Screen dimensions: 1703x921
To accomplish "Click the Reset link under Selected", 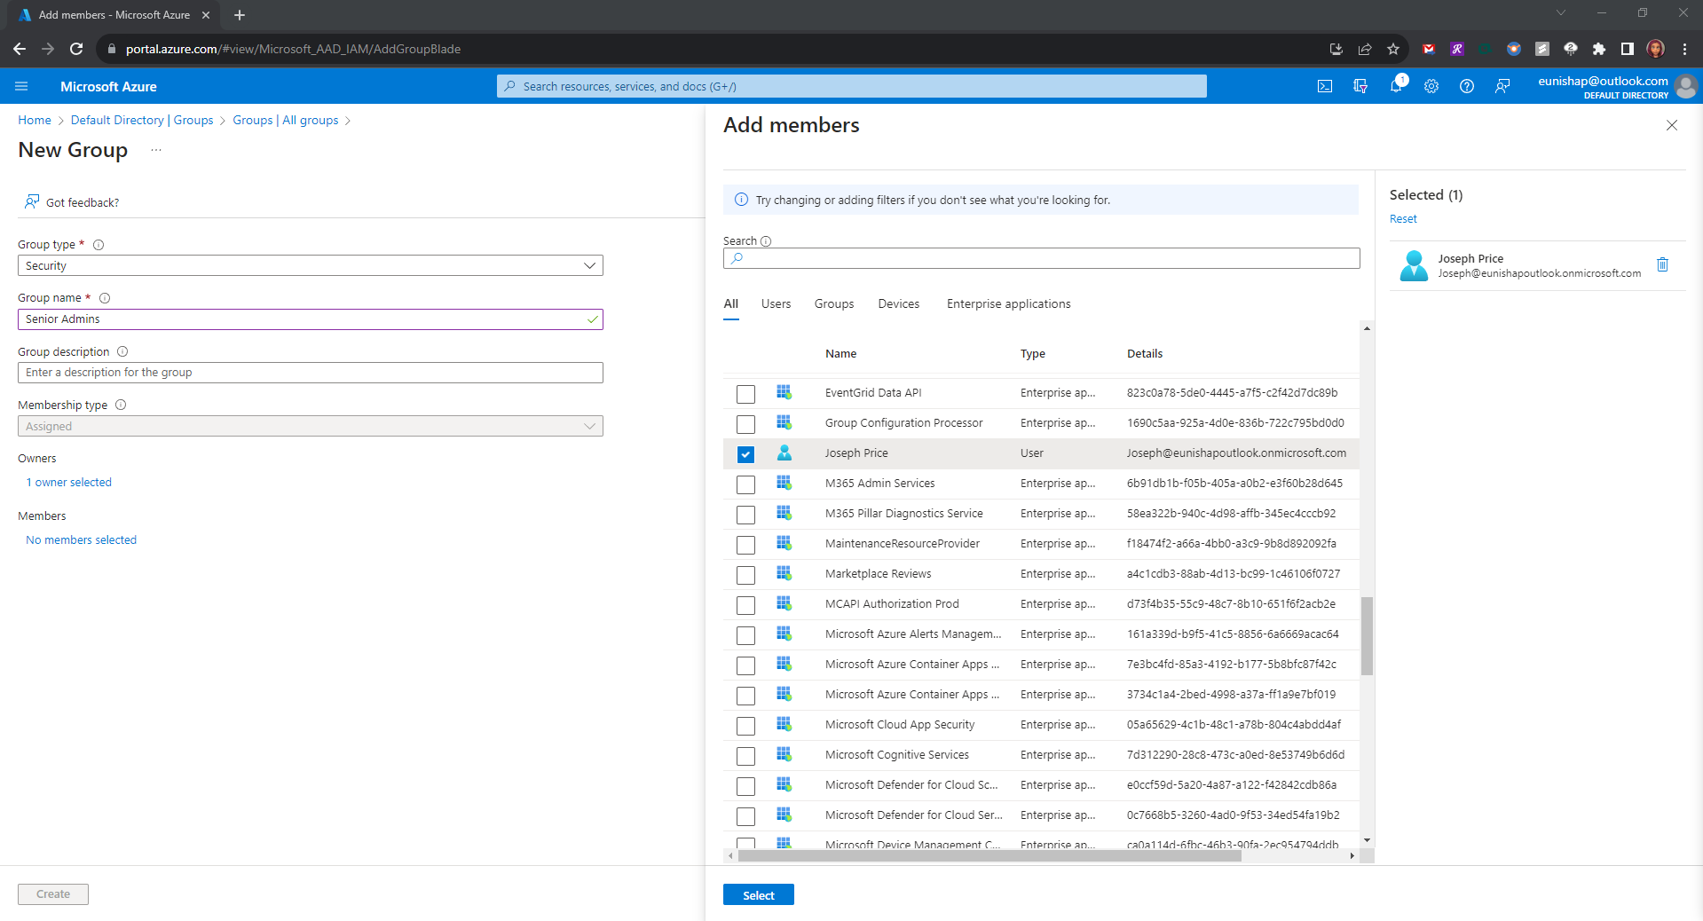I will (1402, 218).
